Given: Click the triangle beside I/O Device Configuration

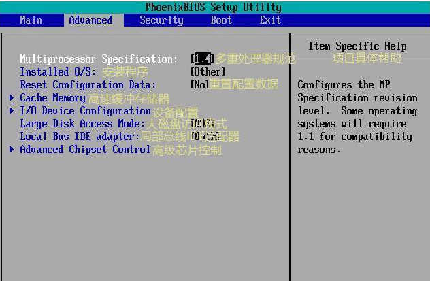Looking at the screenshot, I should 12,111.
